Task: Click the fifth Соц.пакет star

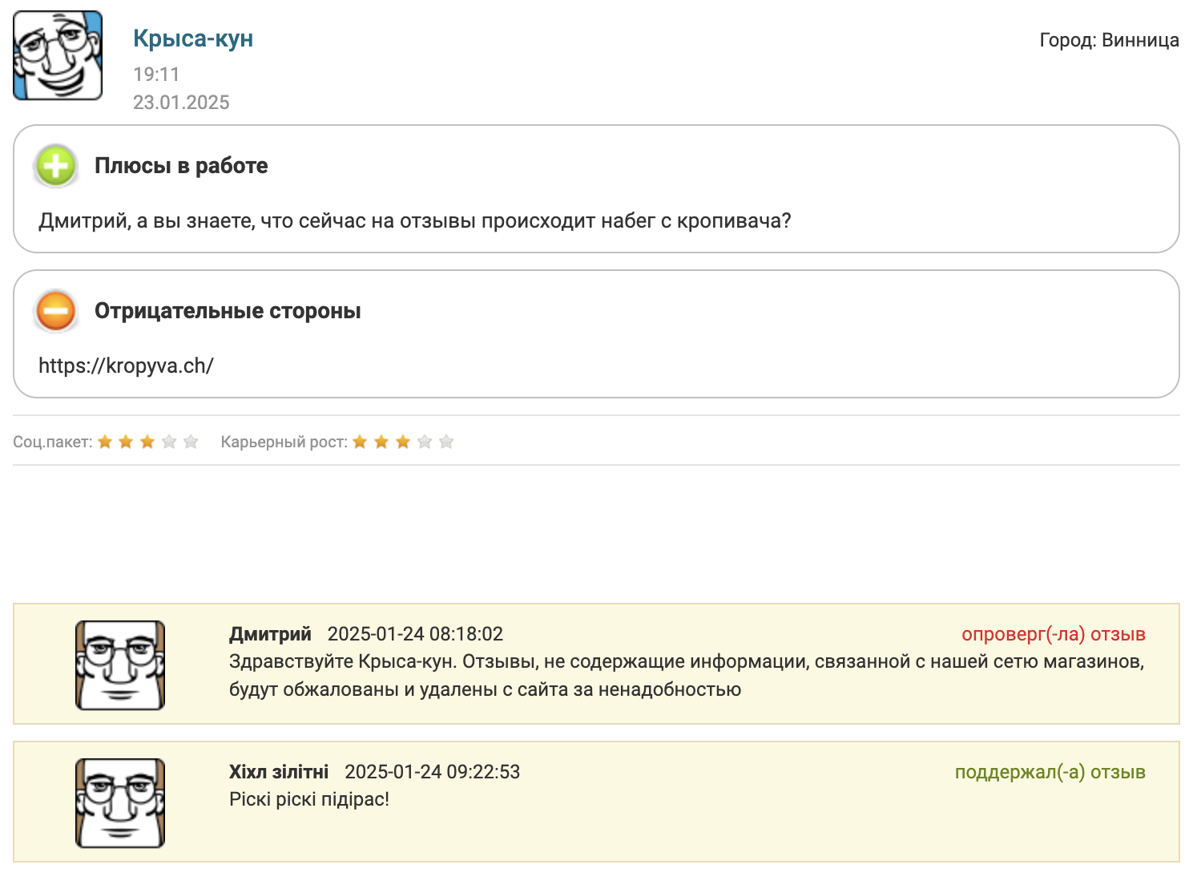Action: coord(191,442)
